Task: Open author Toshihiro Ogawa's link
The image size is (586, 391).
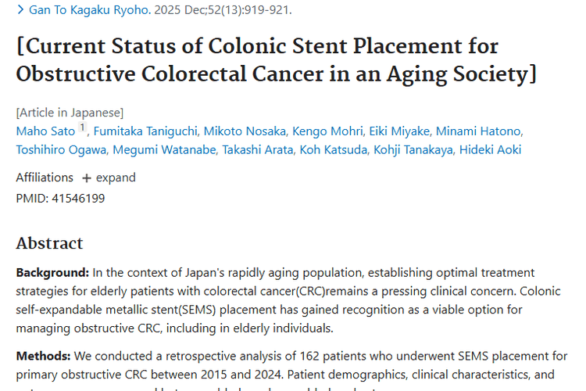Action: tap(61, 149)
